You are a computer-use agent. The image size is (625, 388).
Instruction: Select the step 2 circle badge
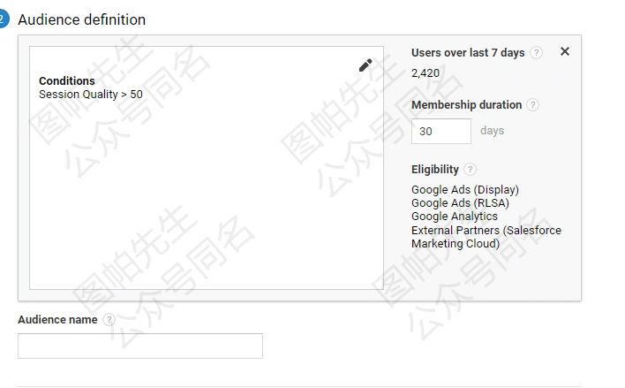pos(3,19)
